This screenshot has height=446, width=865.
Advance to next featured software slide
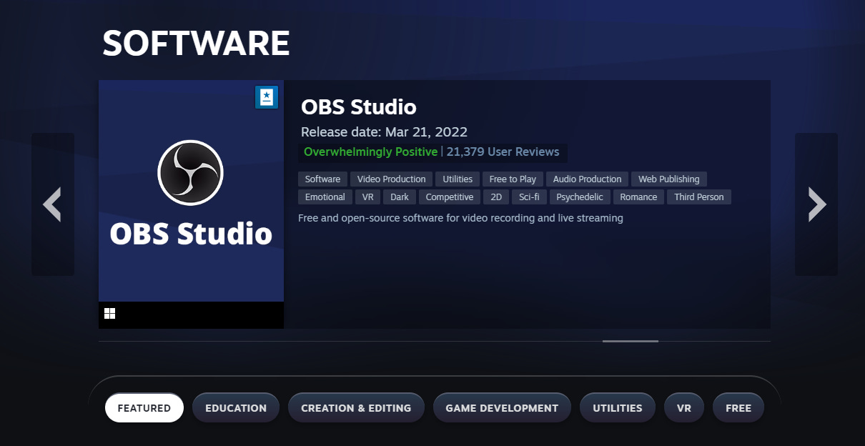pos(816,204)
